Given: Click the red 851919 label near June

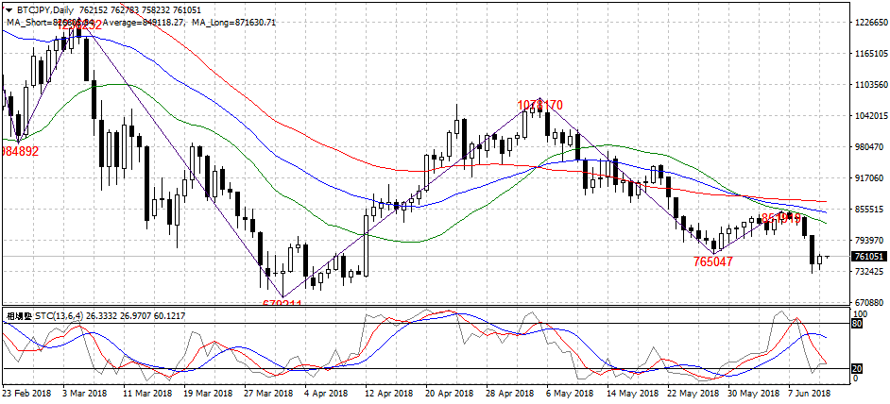Looking at the screenshot, I should 780,218.
